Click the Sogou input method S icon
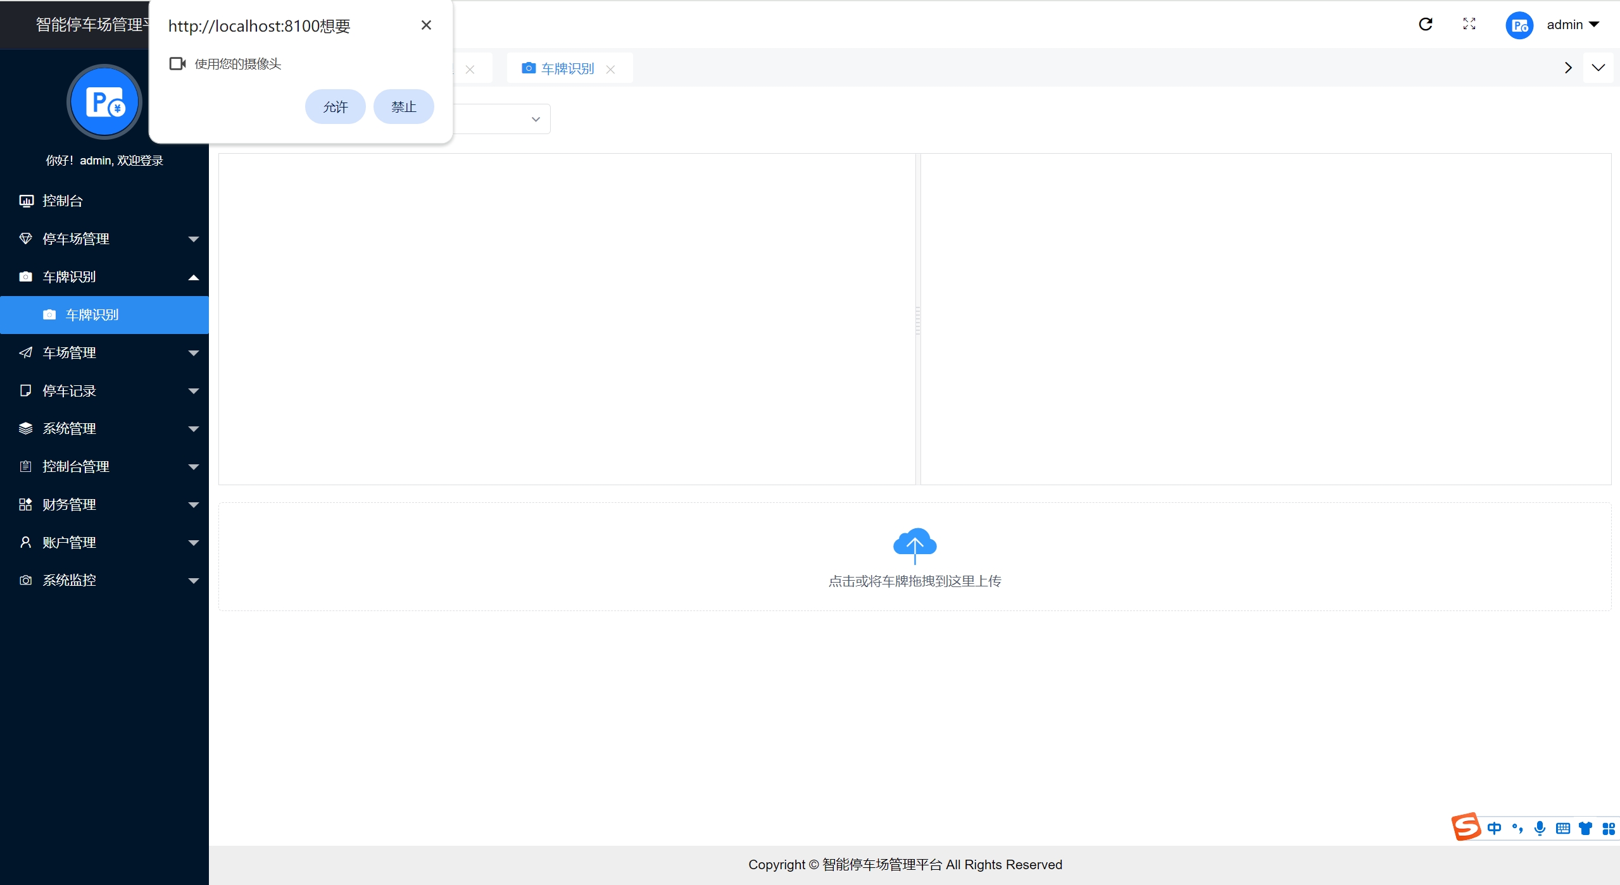This screenshot has height=885, width=1620. pos(1466,827)
